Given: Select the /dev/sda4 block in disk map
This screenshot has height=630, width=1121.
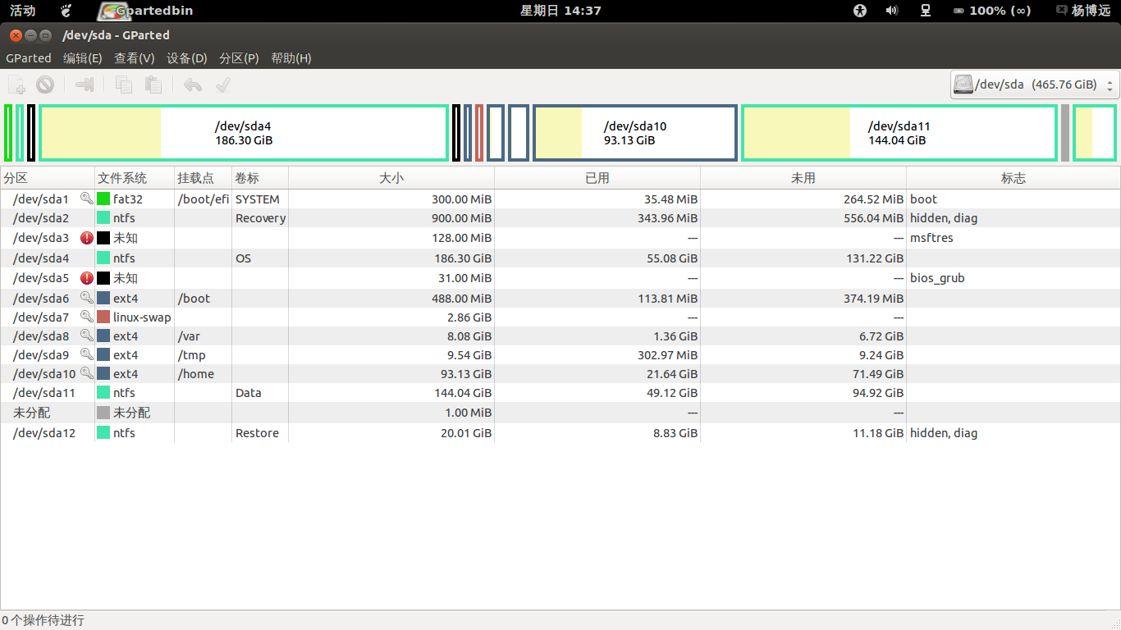Looking at the screenshot, I should [244, 133].
